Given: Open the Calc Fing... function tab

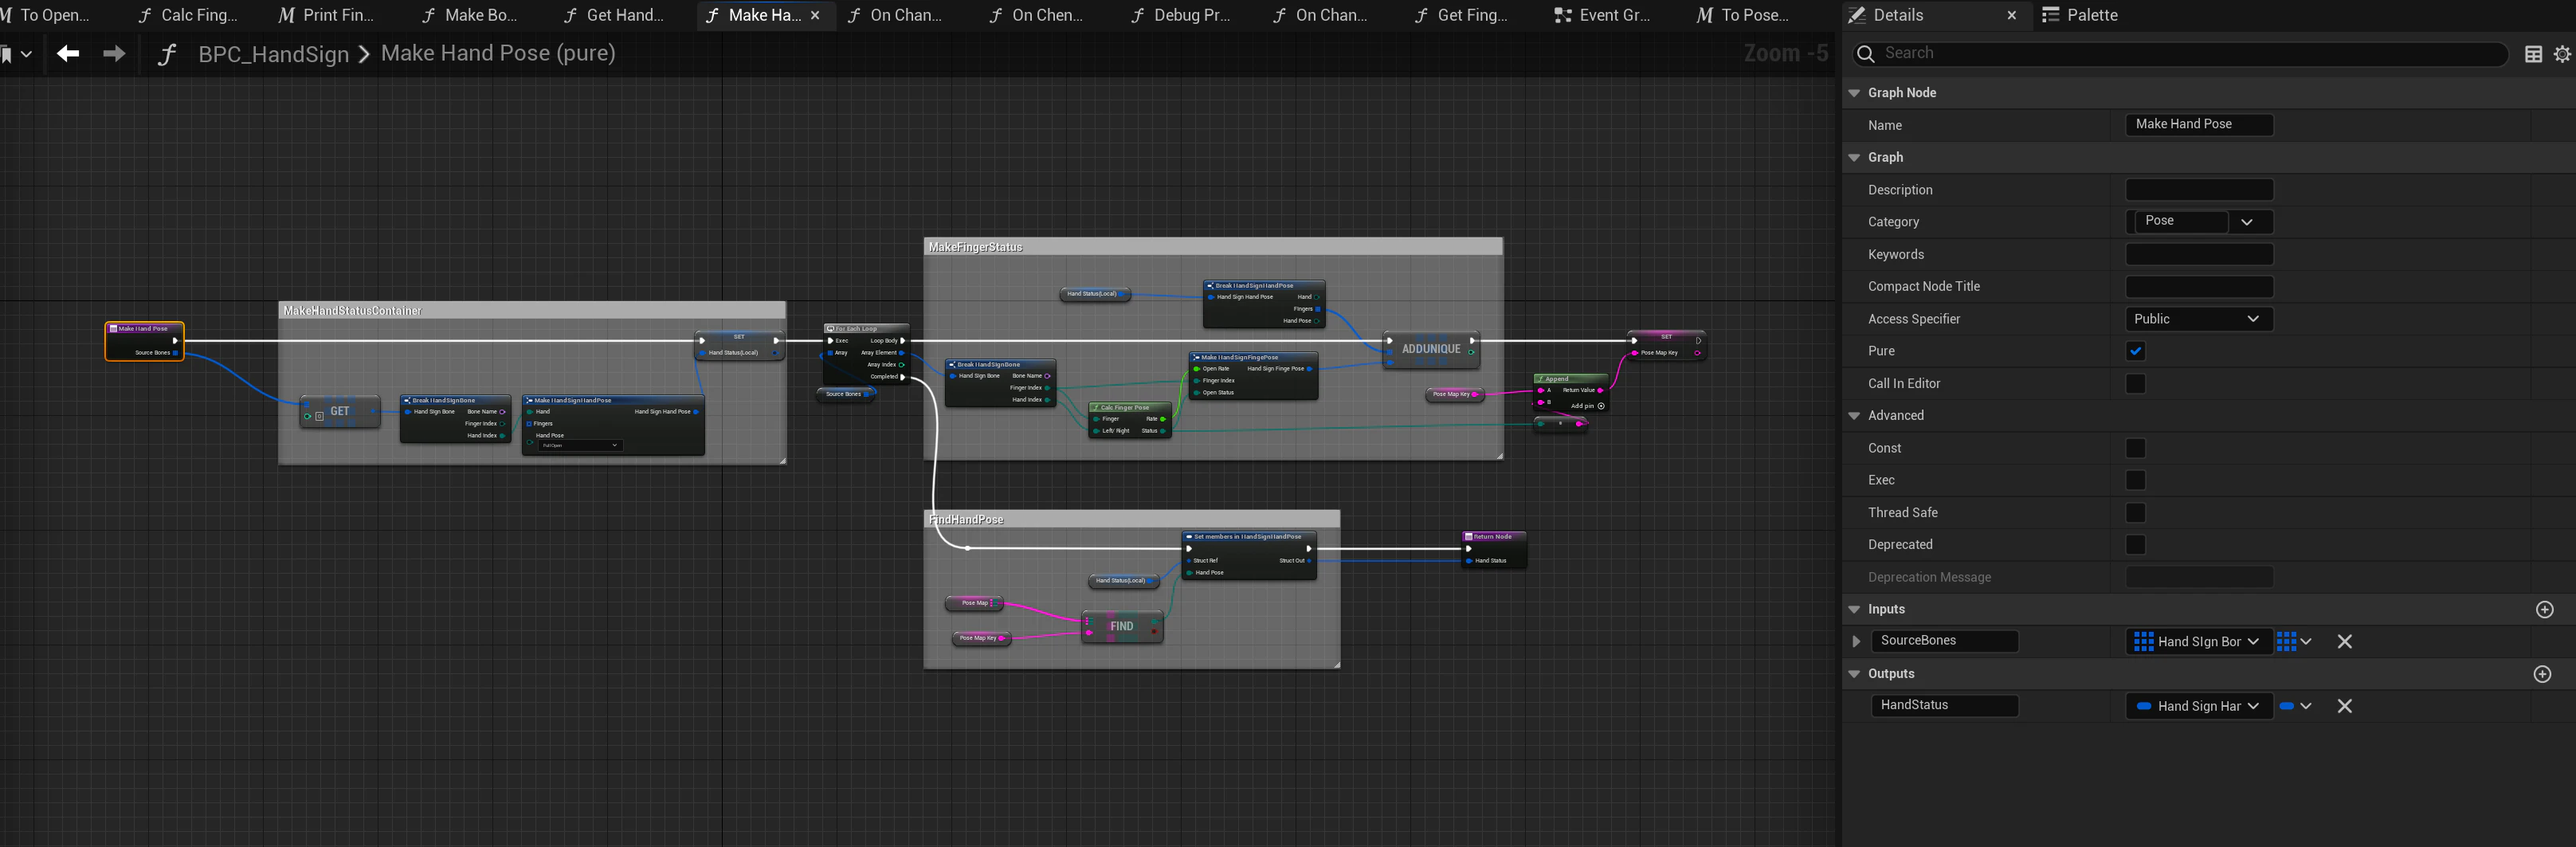Looking at the screenshot, I should click(188, 15).
